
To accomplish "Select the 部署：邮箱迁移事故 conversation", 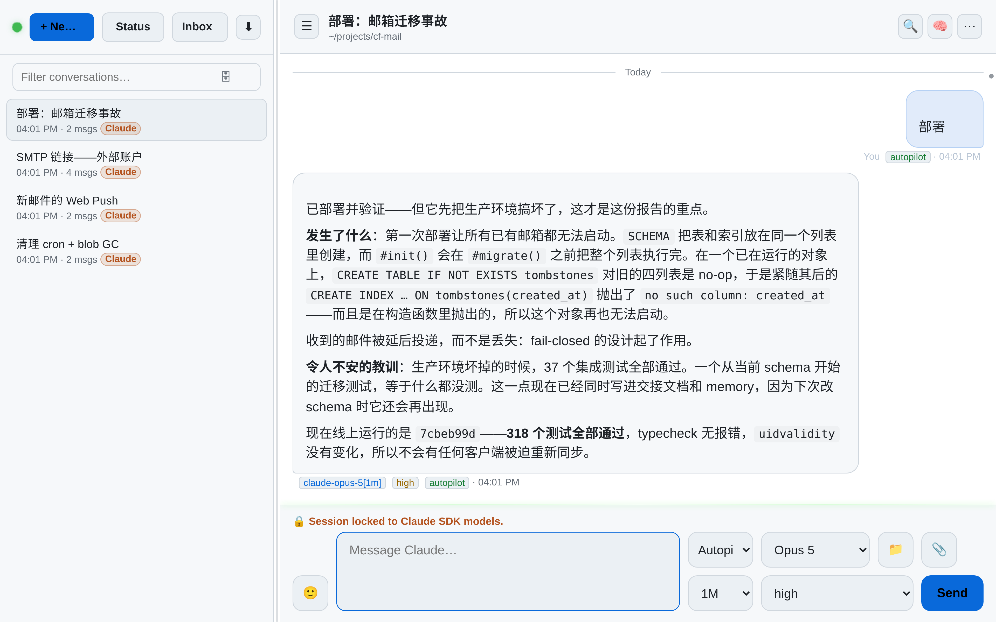I will pos(136,120).
